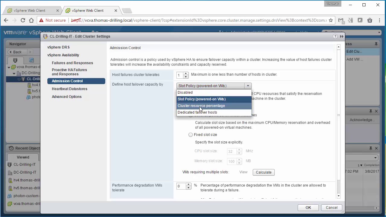Click the View link for multiple slots
Screen dimensions: 386x217
243,172
